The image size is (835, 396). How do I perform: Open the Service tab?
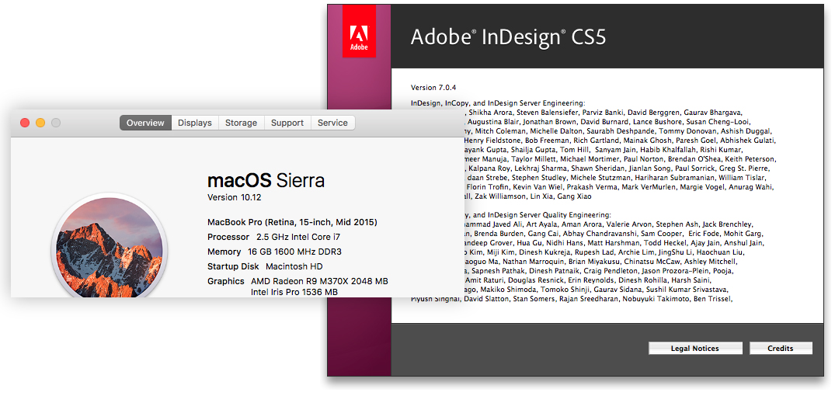click(332, 123)
